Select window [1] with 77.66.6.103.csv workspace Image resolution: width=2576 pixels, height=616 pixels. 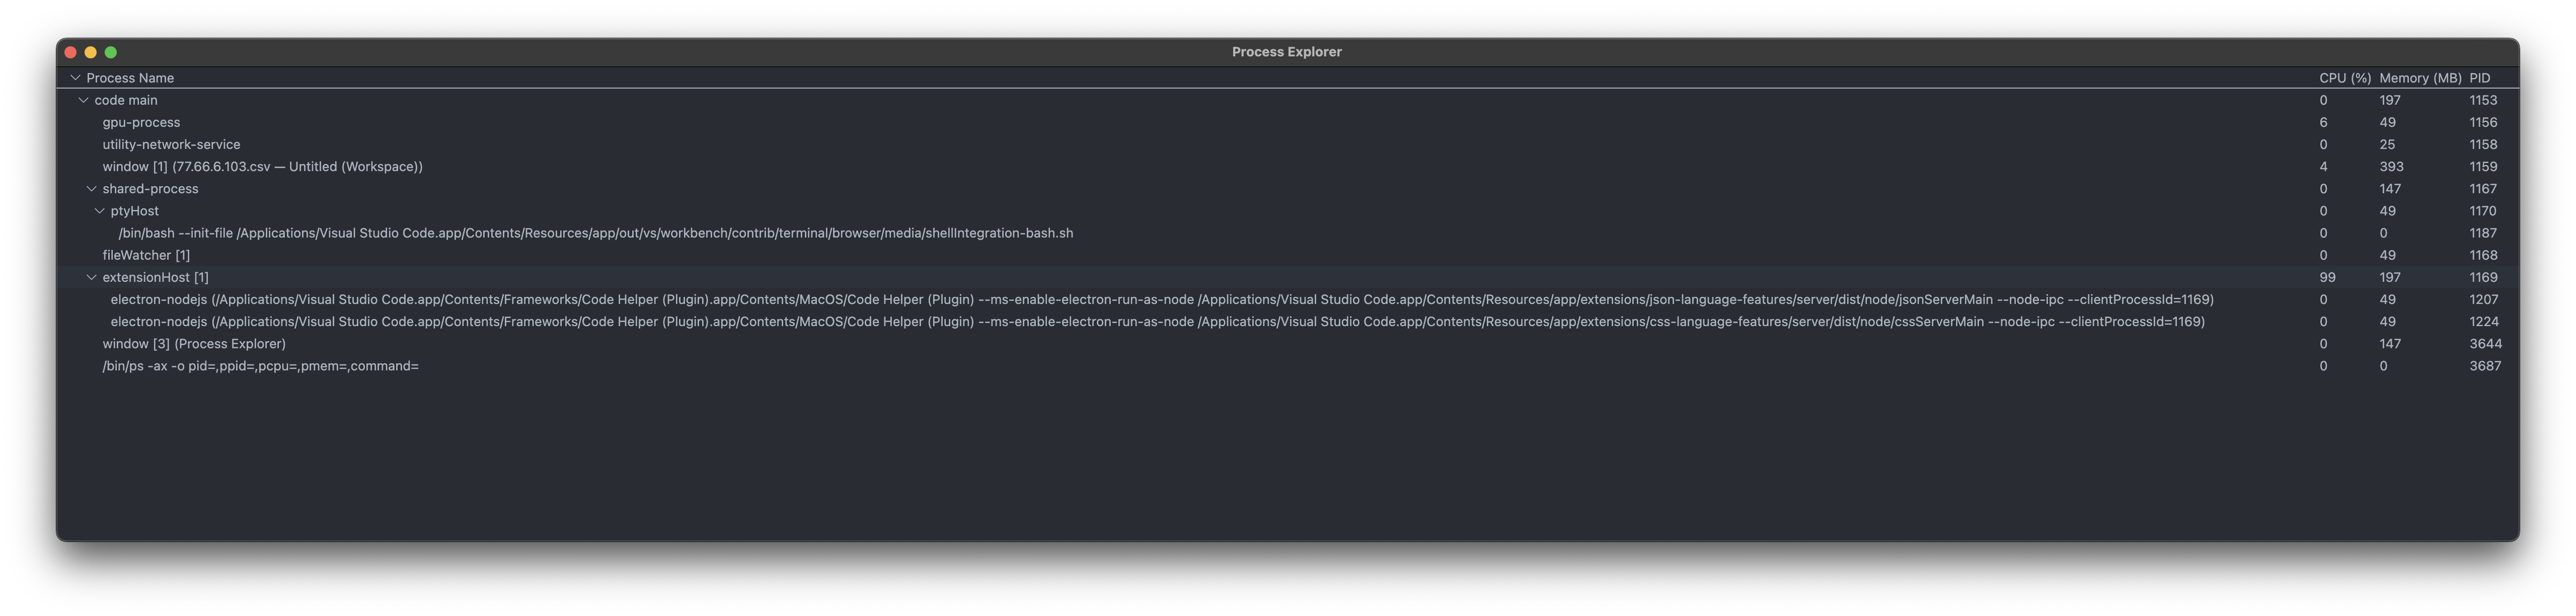click(x=262, y=166)
